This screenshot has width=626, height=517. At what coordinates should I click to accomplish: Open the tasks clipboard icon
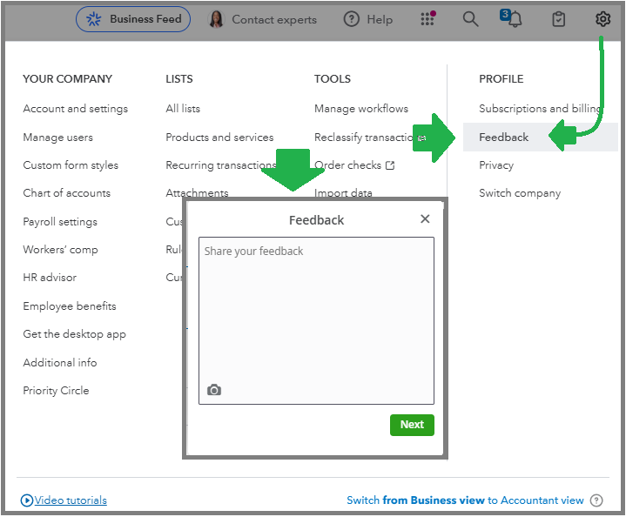558,19
